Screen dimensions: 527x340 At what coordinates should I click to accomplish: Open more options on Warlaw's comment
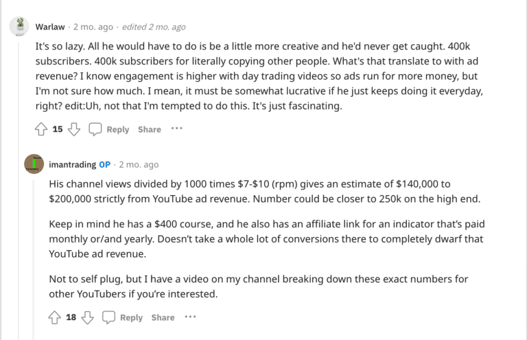click(177, 128)
